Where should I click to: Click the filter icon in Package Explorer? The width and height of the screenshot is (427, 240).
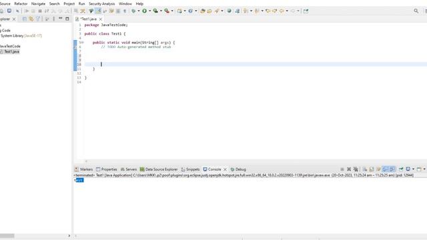[x=38, y=19]
